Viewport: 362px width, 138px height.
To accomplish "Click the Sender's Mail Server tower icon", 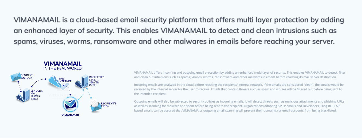I will pos(26,94).
